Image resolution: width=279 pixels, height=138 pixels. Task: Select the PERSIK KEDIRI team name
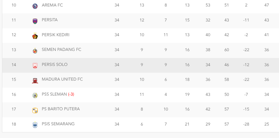[56, 35]
